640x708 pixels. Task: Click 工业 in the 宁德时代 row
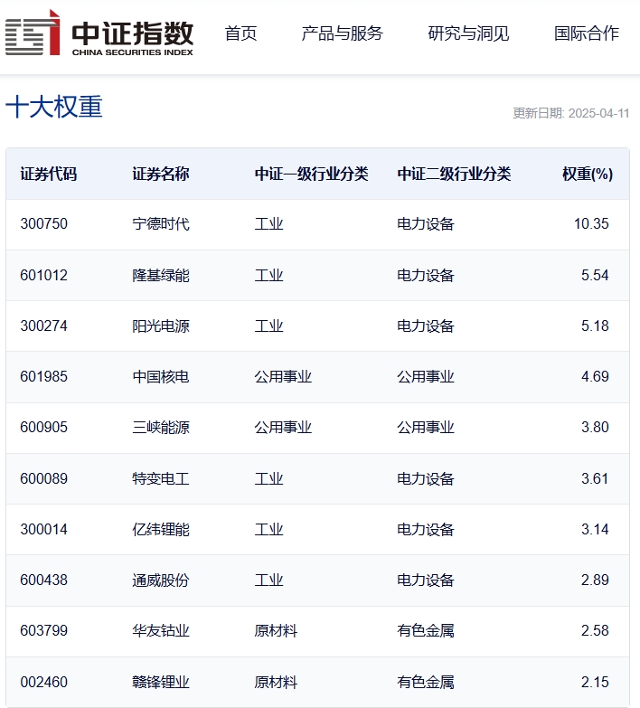click(x=269, y=224)
